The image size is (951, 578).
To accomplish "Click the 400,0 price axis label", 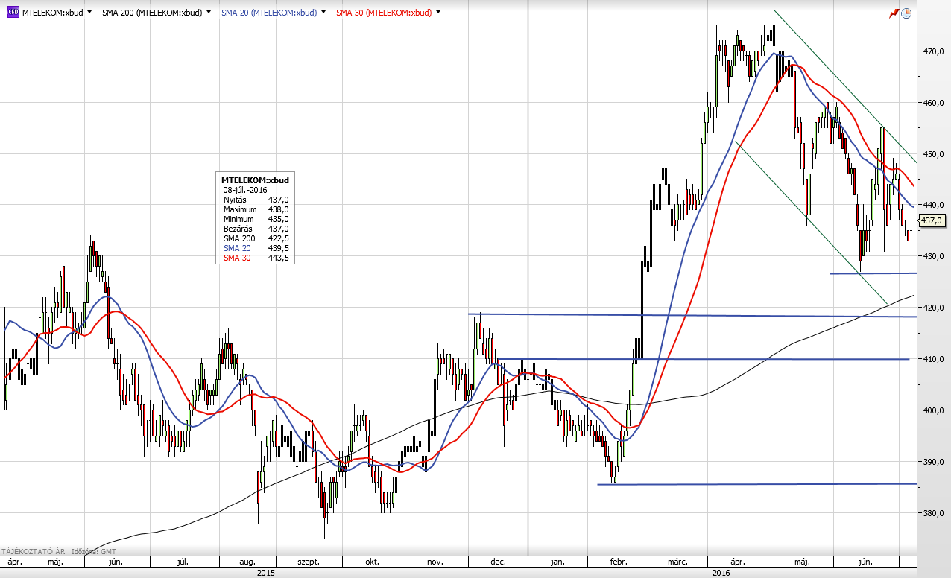I will (934, 410).
